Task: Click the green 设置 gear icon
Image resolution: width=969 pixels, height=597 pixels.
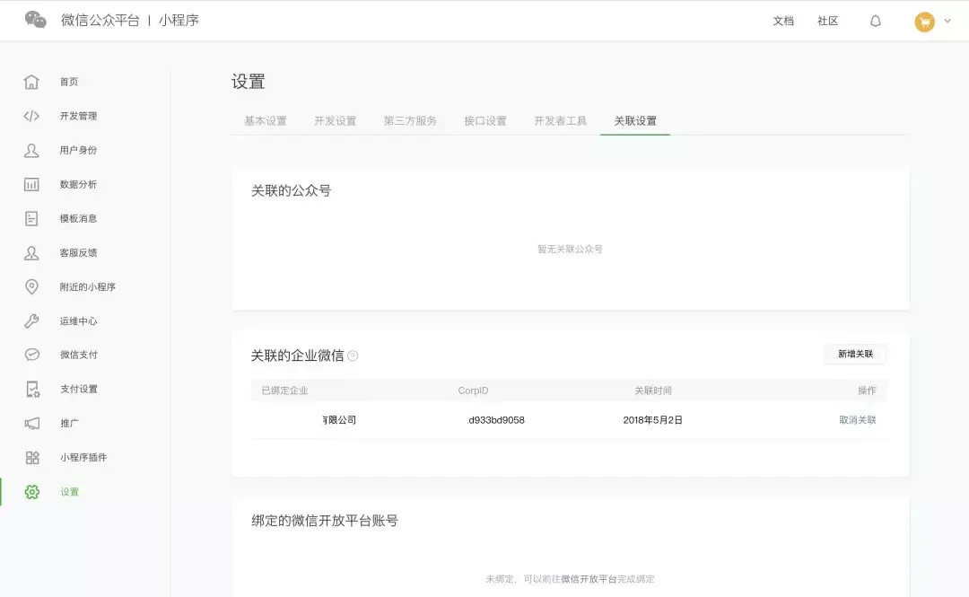Action: pos(32,492)
